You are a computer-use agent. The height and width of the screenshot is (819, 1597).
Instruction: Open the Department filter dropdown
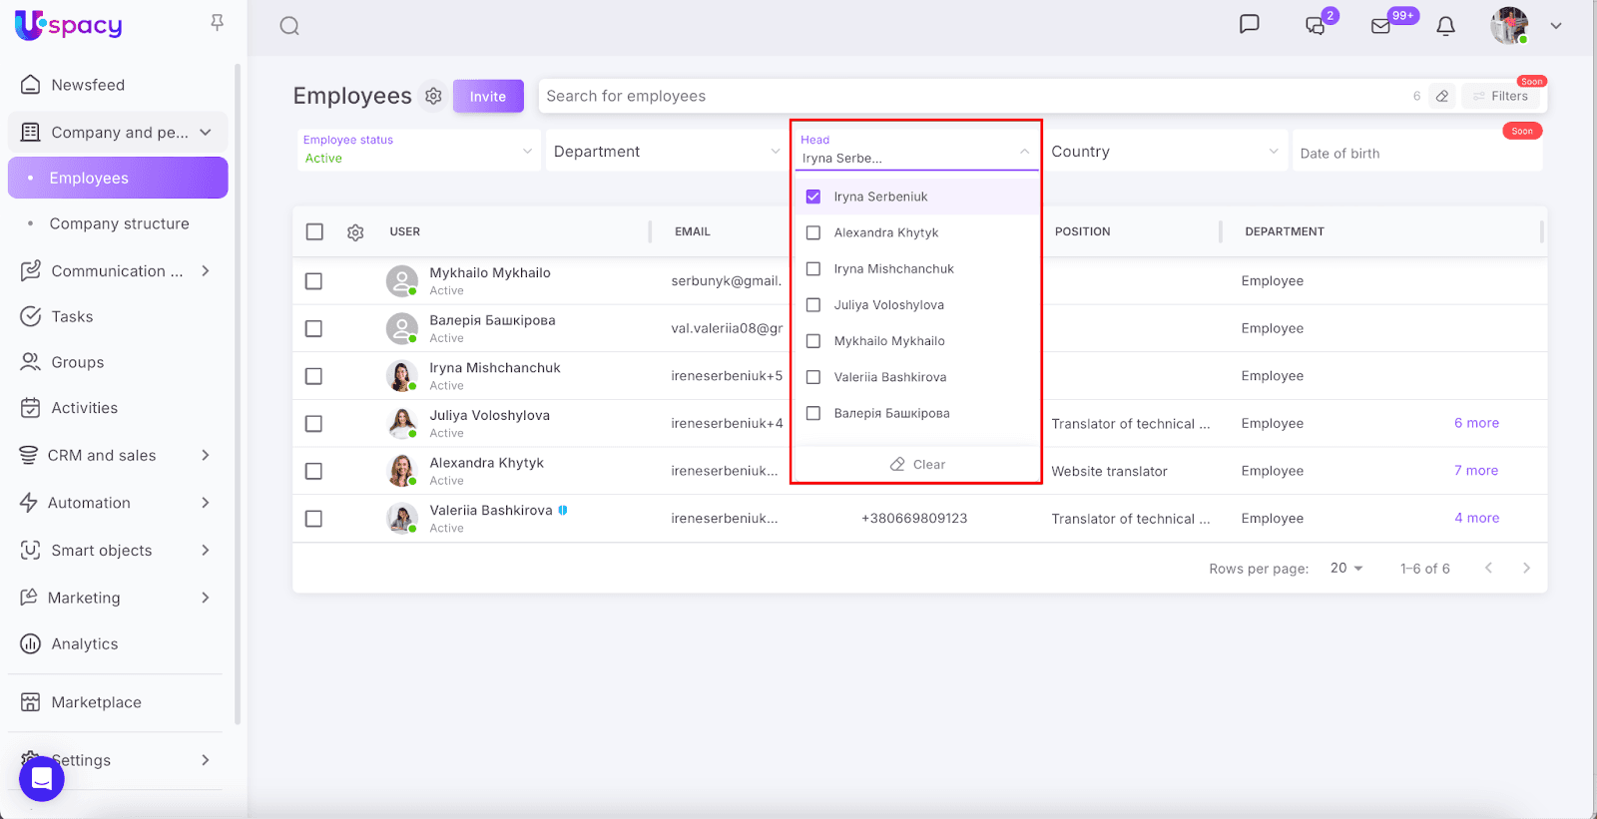666,152
